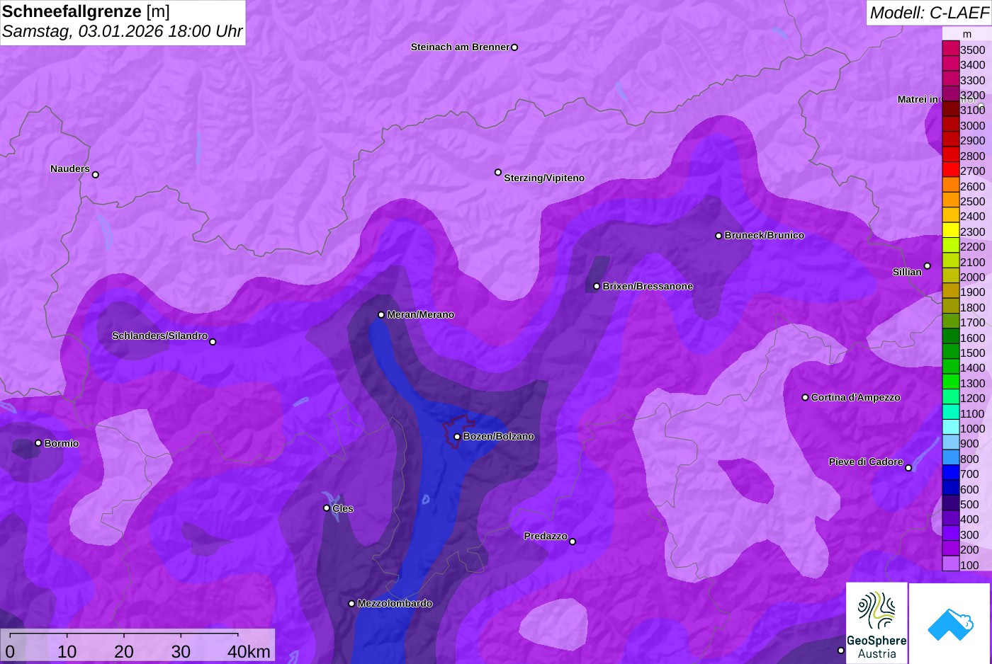Click the 40km scale bar label
This screenshot has width=992, height=664.
click(x=249, y=651)
